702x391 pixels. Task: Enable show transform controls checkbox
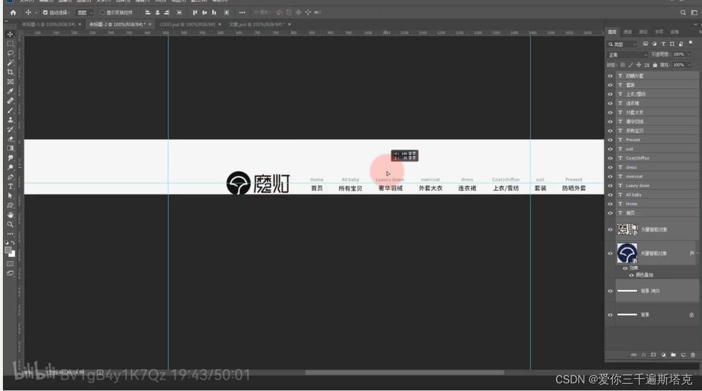(103, 12)
